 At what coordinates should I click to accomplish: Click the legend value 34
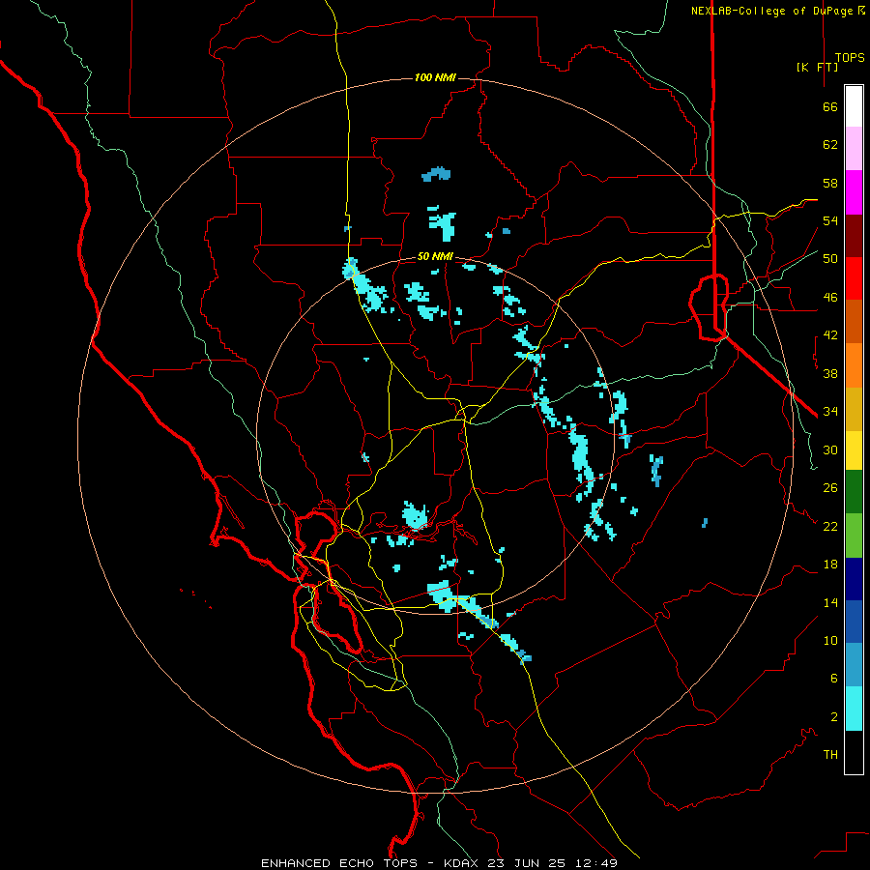[830, 411]
